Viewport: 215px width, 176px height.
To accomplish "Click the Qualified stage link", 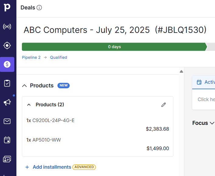I will [x=58, y=57].
